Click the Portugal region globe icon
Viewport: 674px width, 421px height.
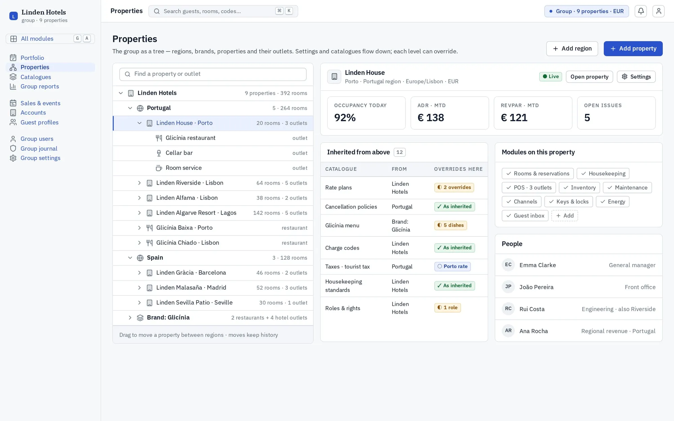click(140, 108)
